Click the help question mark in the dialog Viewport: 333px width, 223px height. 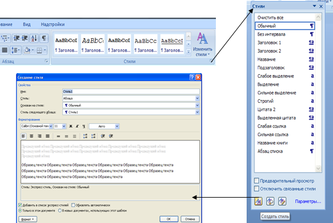192,77
